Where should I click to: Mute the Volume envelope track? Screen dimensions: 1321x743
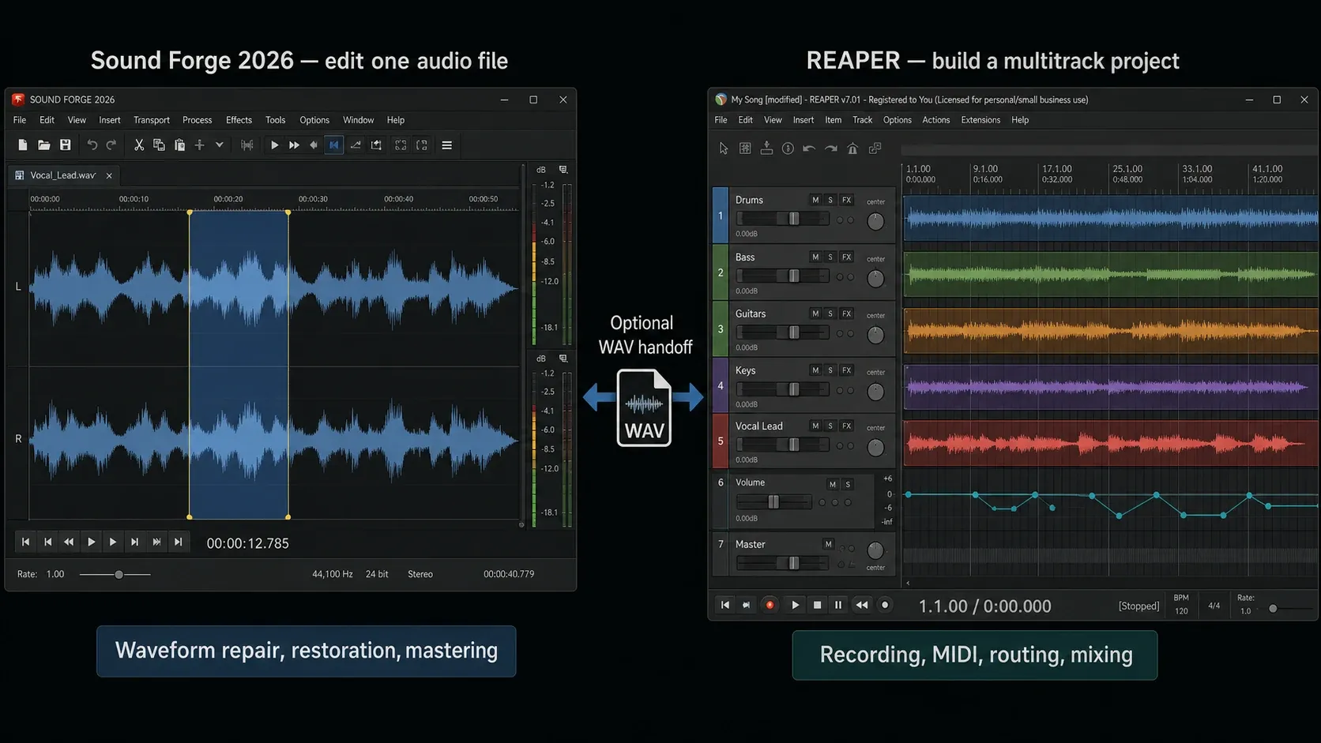(x=832, y=485)
